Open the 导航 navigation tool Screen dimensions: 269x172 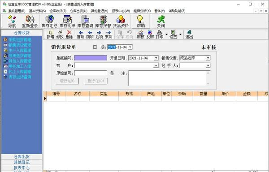[12, 21]
